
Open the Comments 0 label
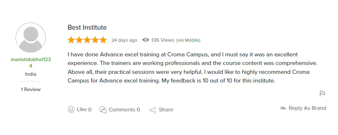click(x=124, y=110)
